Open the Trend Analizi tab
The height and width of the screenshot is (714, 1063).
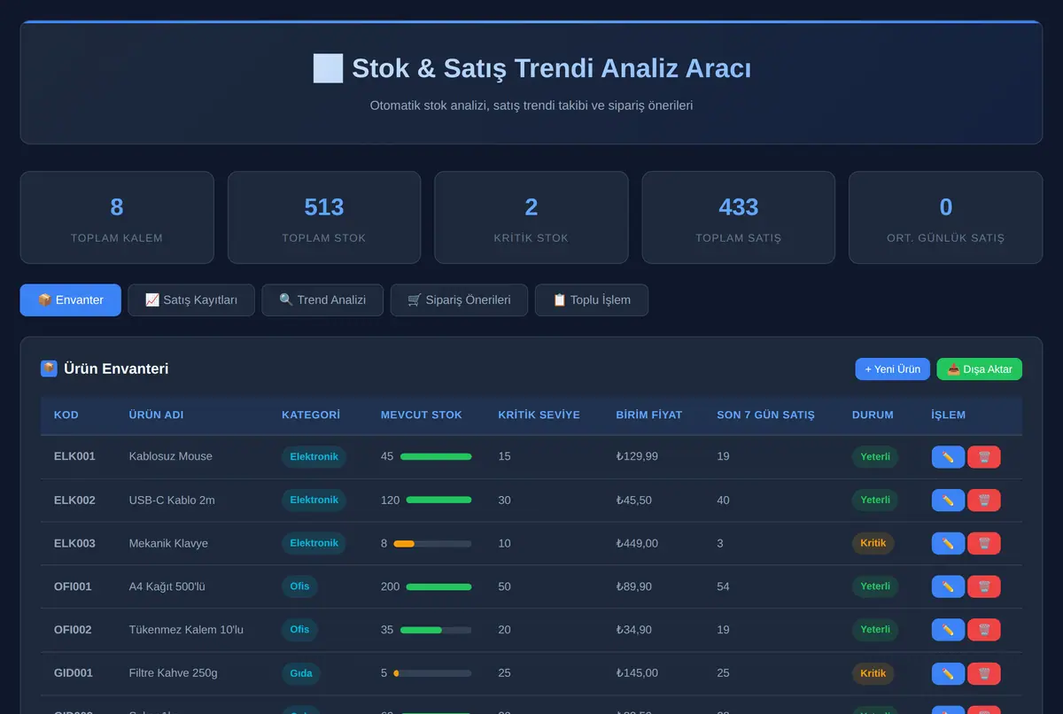click(x=322, y=300)
